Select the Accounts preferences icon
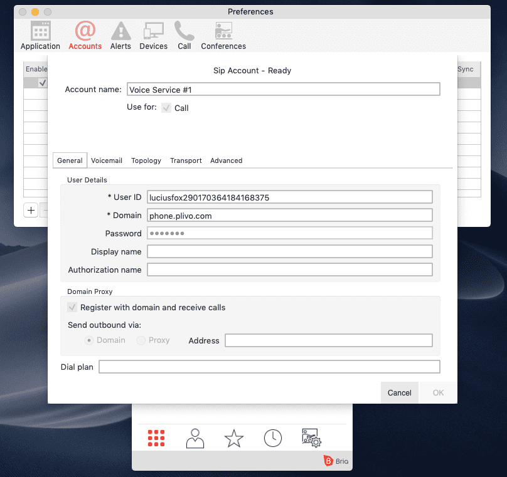The height and width of the screenshot is (477, 507). [85, 36]
